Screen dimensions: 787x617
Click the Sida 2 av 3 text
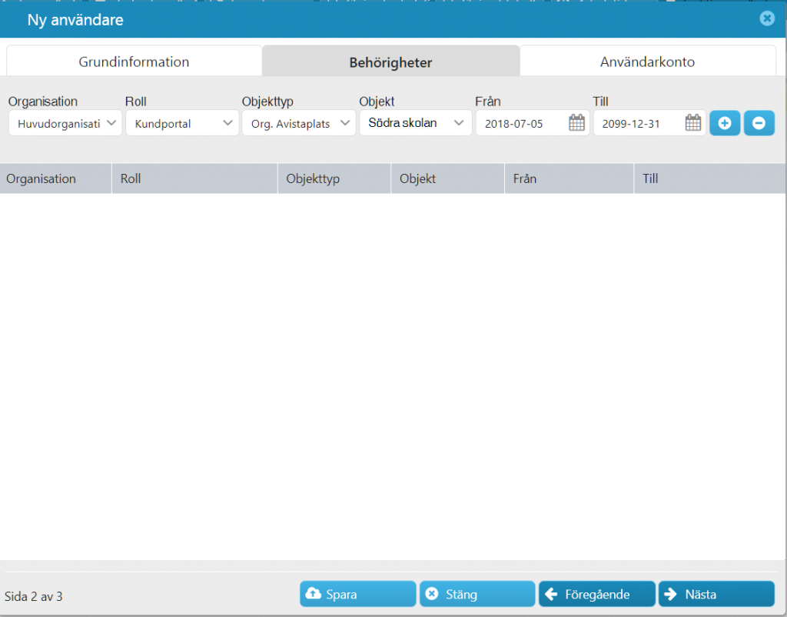(x=34, y=596)
